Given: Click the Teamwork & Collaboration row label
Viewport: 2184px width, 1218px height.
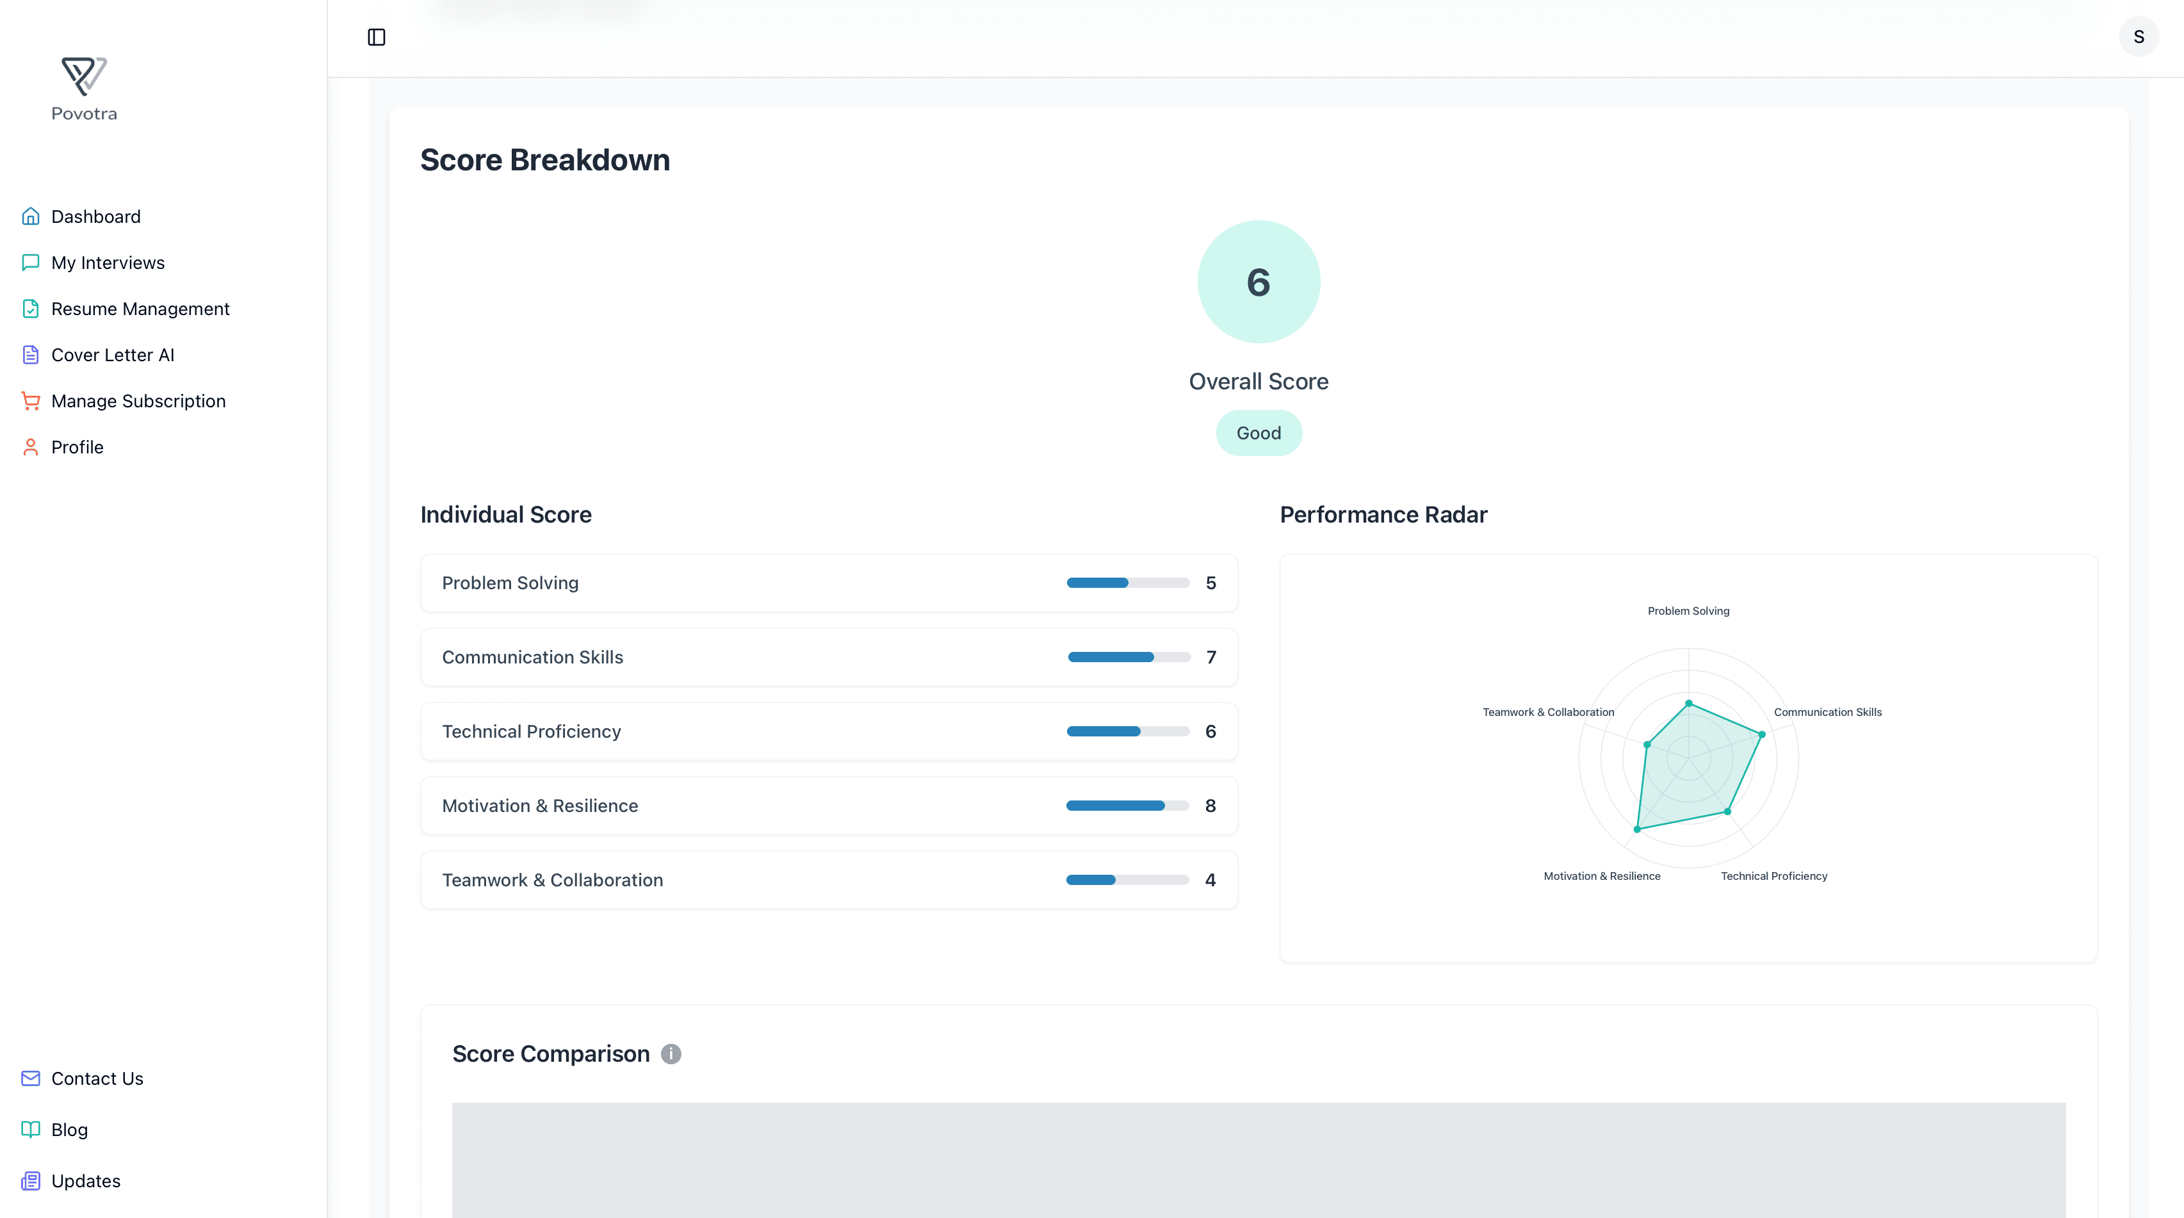Looking at the screenshot, I should 552,880.
